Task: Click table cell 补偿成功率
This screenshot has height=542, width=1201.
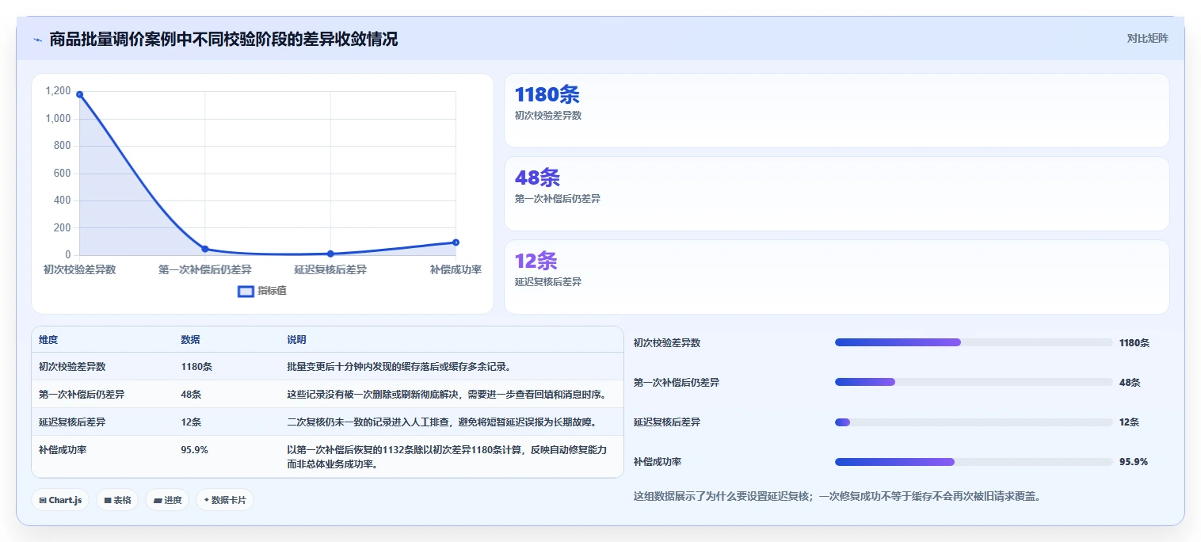Action: coord(63,449)
